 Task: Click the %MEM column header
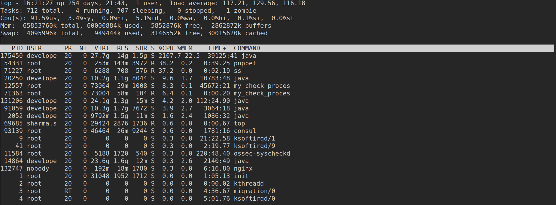point(185,48)
